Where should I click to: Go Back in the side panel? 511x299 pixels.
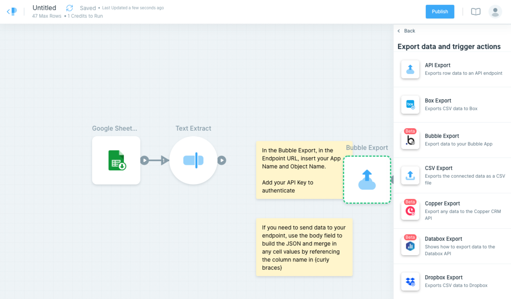click(x=406, y=31)
